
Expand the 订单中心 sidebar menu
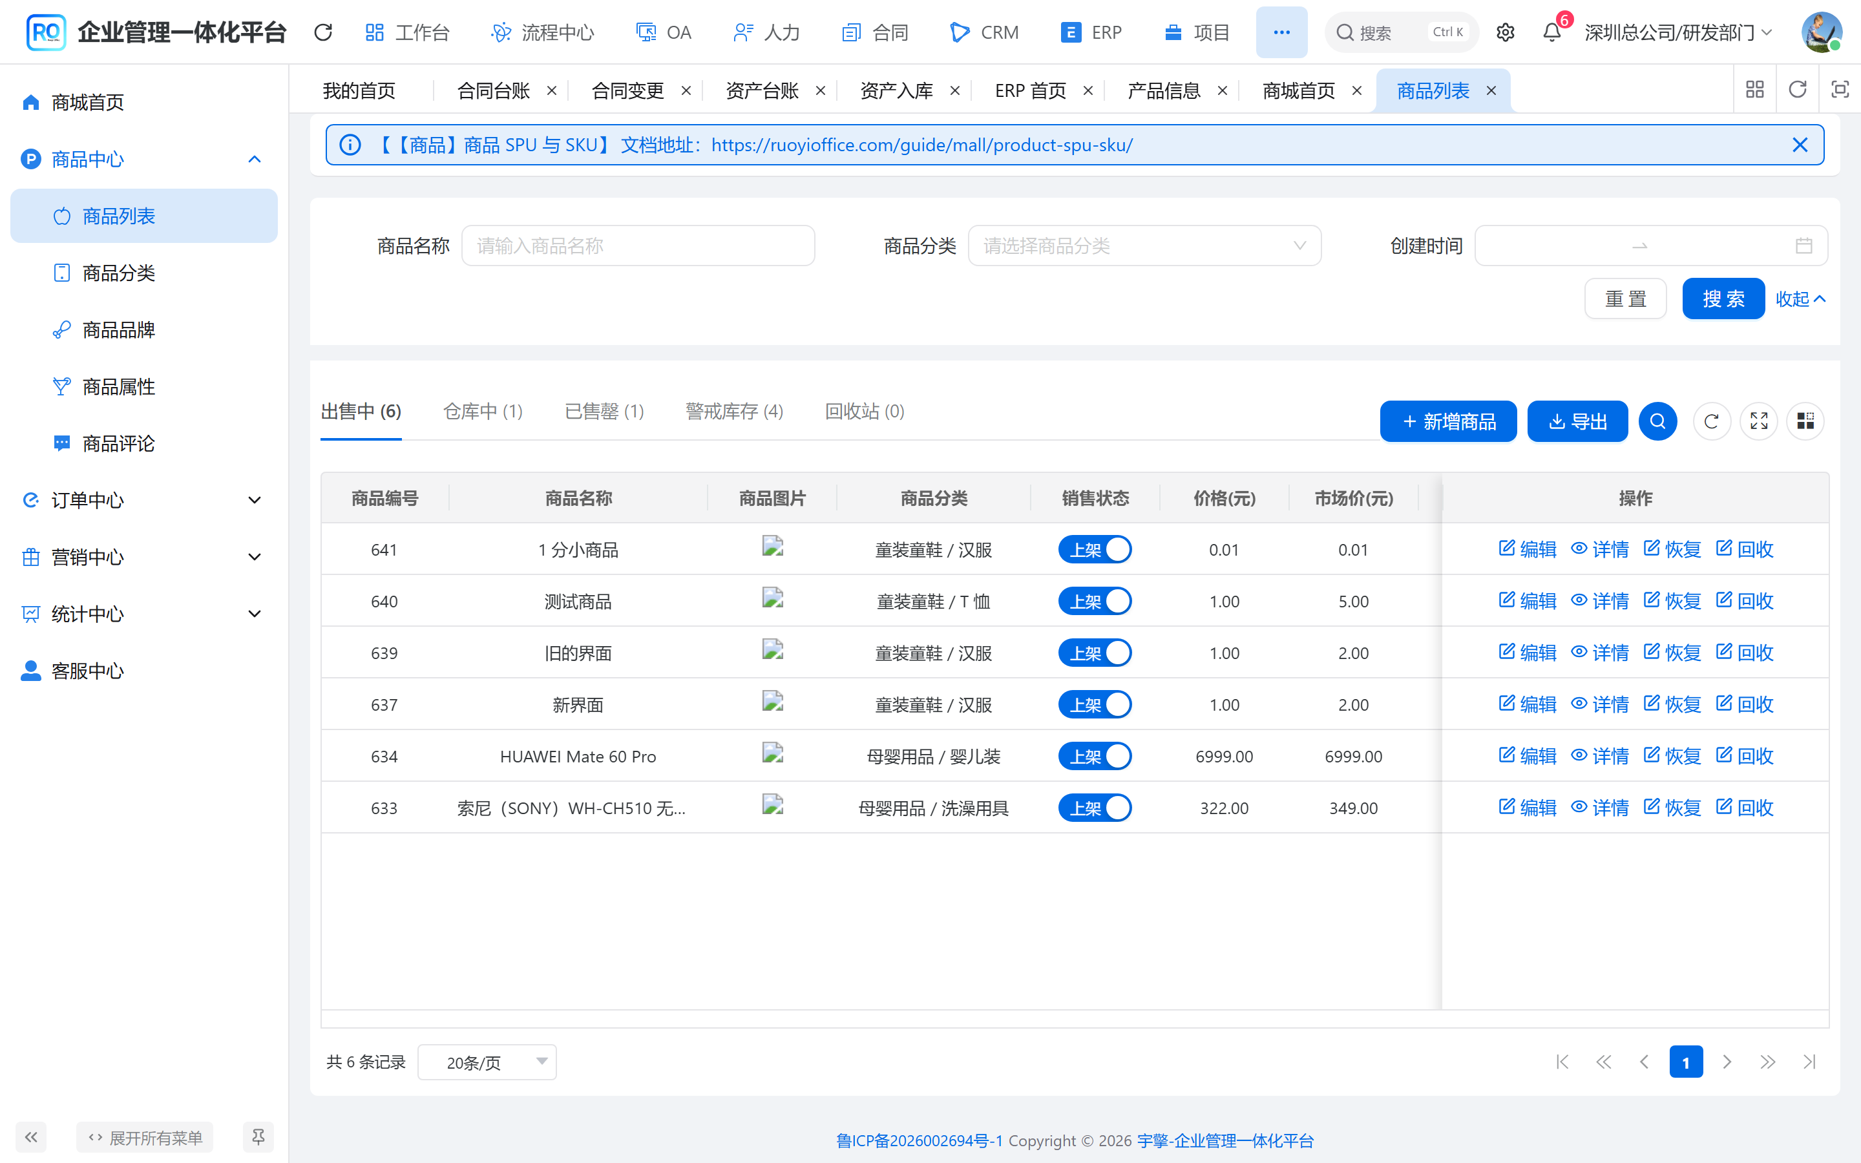tap(144, 500)
